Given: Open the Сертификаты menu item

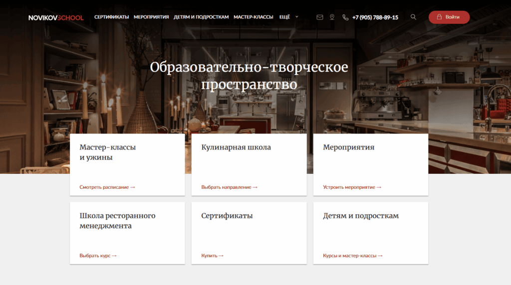Looking at the screenshot, I should pyautogui.click(x=111, y=17).
